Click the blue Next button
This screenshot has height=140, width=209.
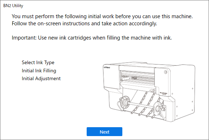pyautogui.click(x=104, y=131)
